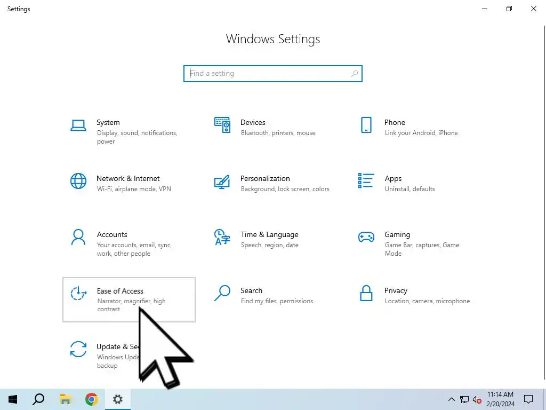Click 'Background, lock screen, colors' text
Image resolution: width=546 pixels, height=410 pixels.
click(285, 189)
